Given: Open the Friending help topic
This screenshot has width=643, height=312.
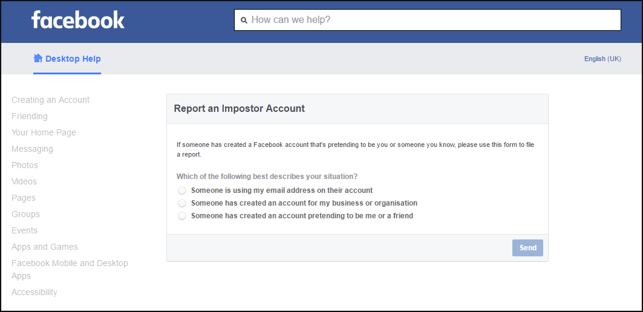Looking at the screenshot, I should point(30,117).
